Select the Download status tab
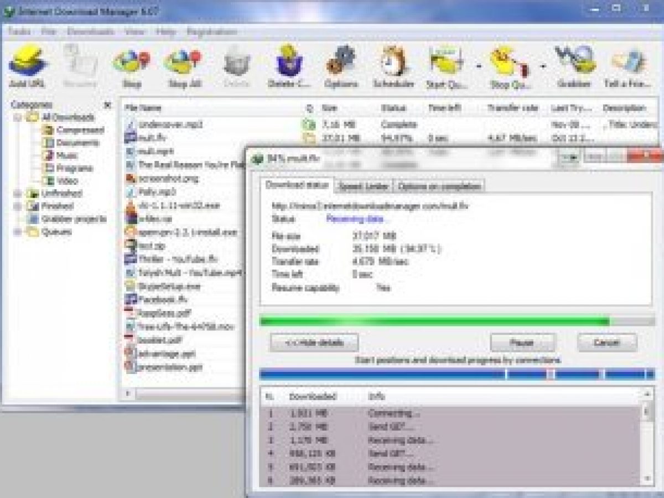 [x=298, y=185]
